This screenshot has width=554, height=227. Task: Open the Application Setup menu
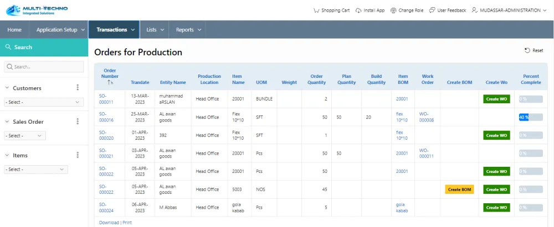pos(60,30)
